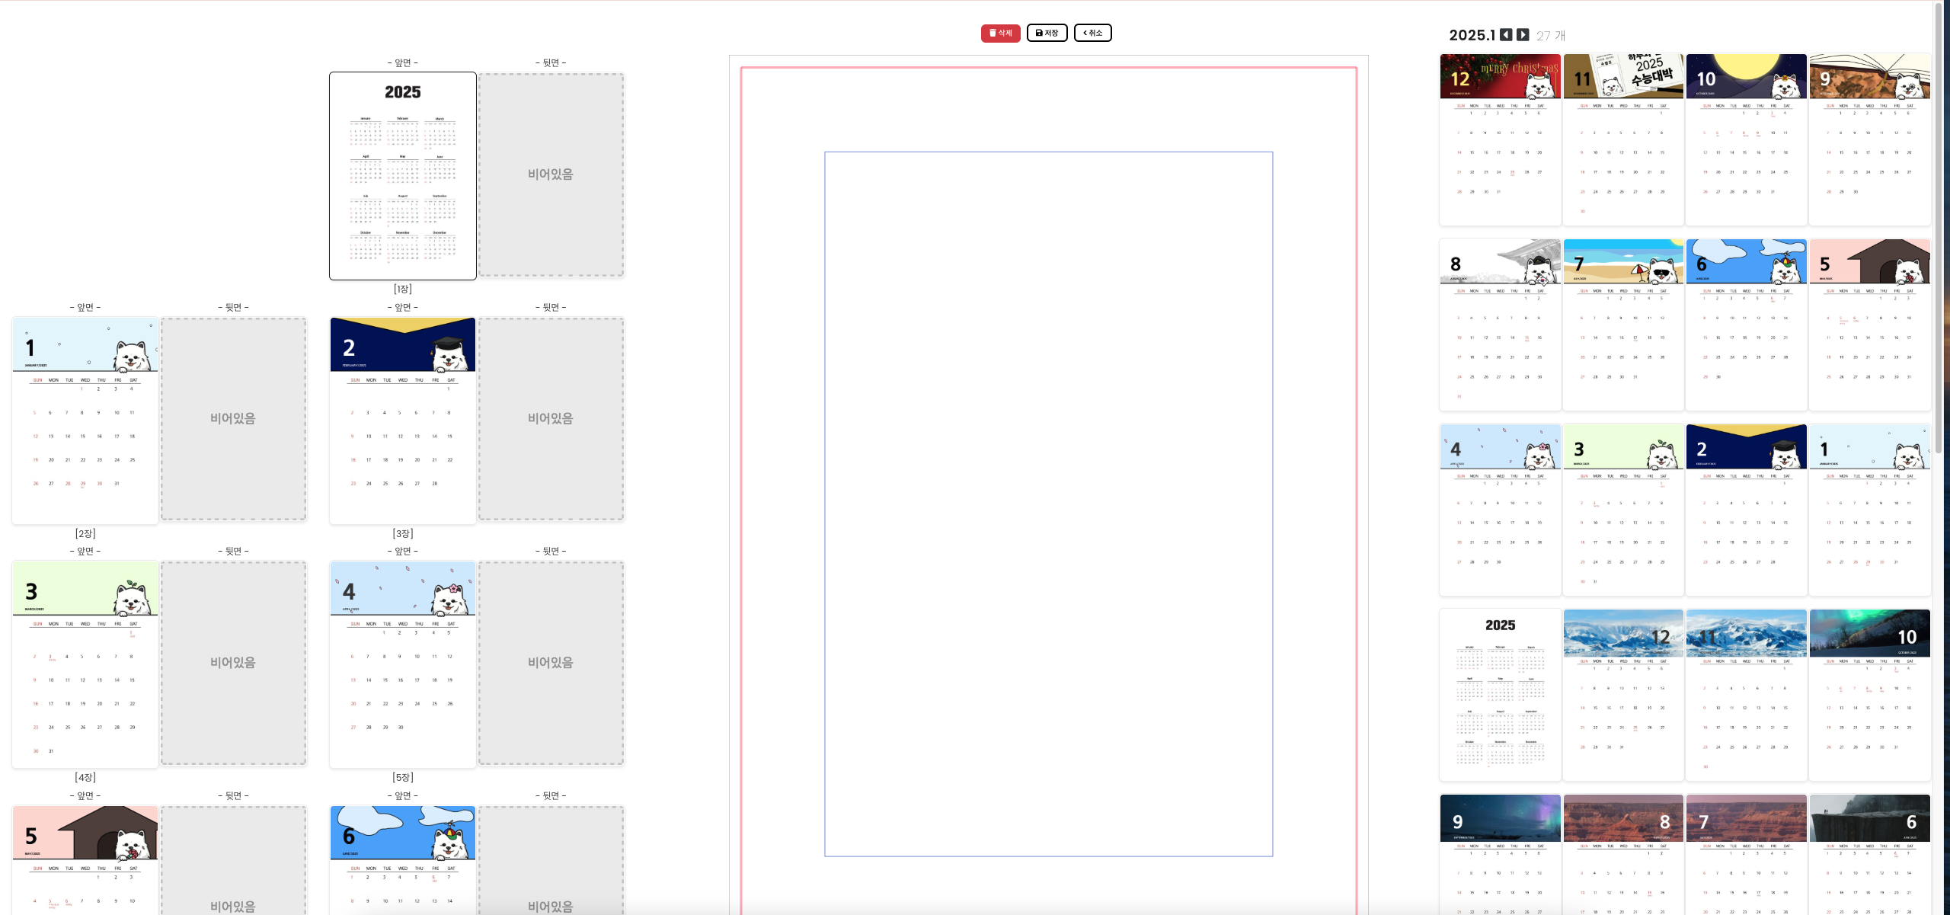The height and width of the screenshot is (915, 1950).
Task: Click the blue inner canvas frame
Action: click(x=1048, y=503)
